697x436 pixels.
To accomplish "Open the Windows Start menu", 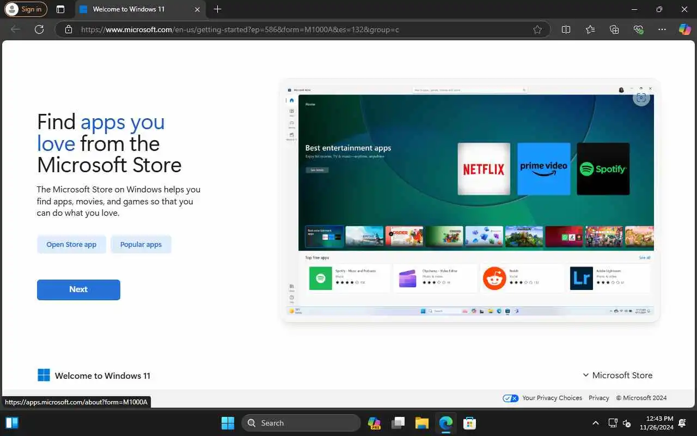I will pos(228,423).
